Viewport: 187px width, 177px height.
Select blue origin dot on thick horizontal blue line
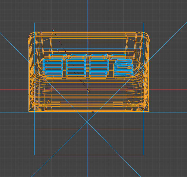coord(93,112)
